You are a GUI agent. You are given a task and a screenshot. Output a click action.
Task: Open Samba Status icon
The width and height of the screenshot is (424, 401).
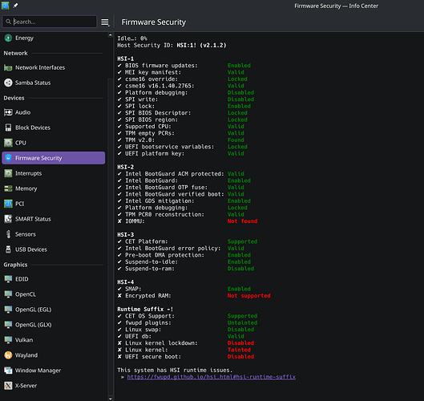pos(8,83)
